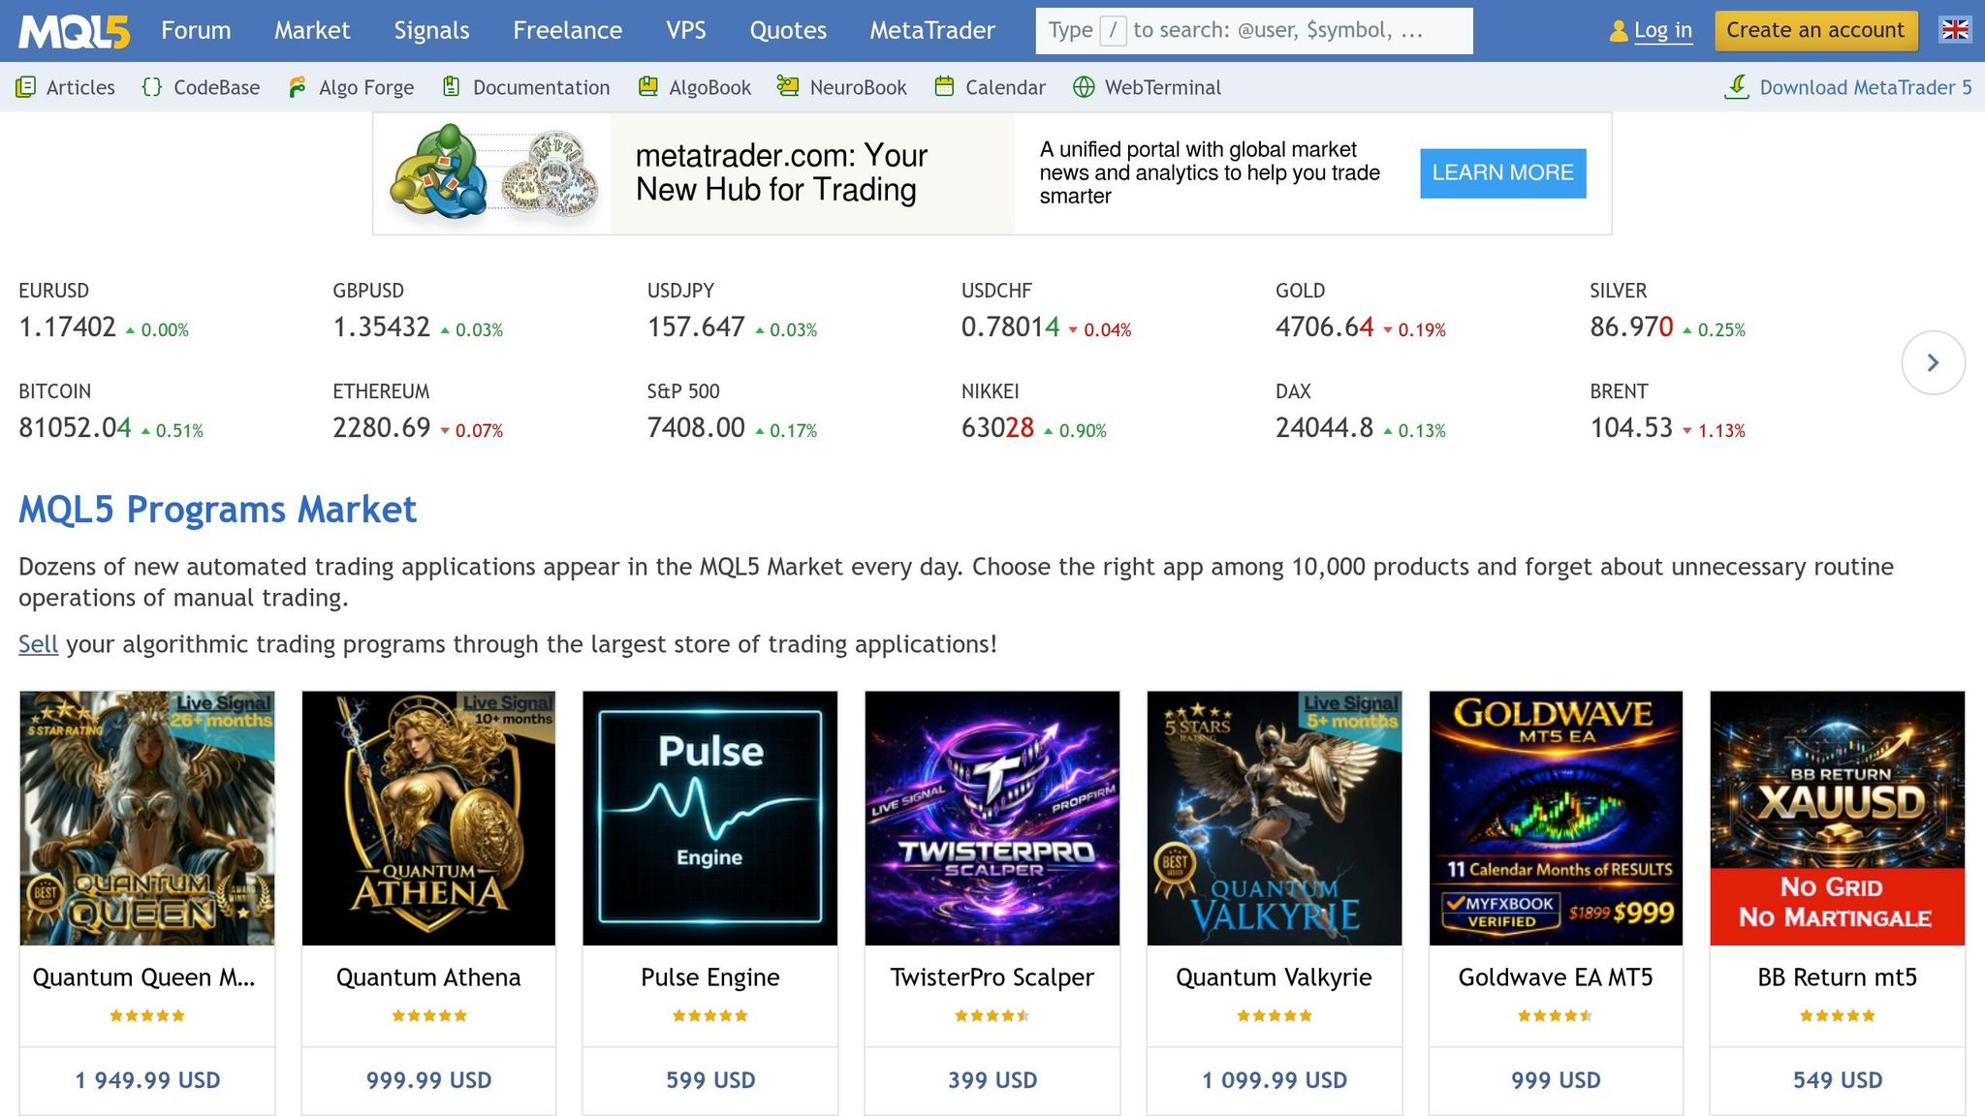
Task: Click the 599 USD price button
Action: coord(710,1080)
